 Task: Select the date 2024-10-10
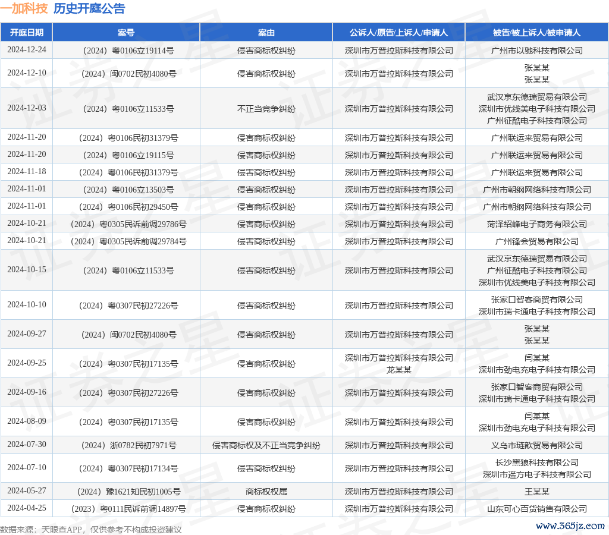[26, 305]
